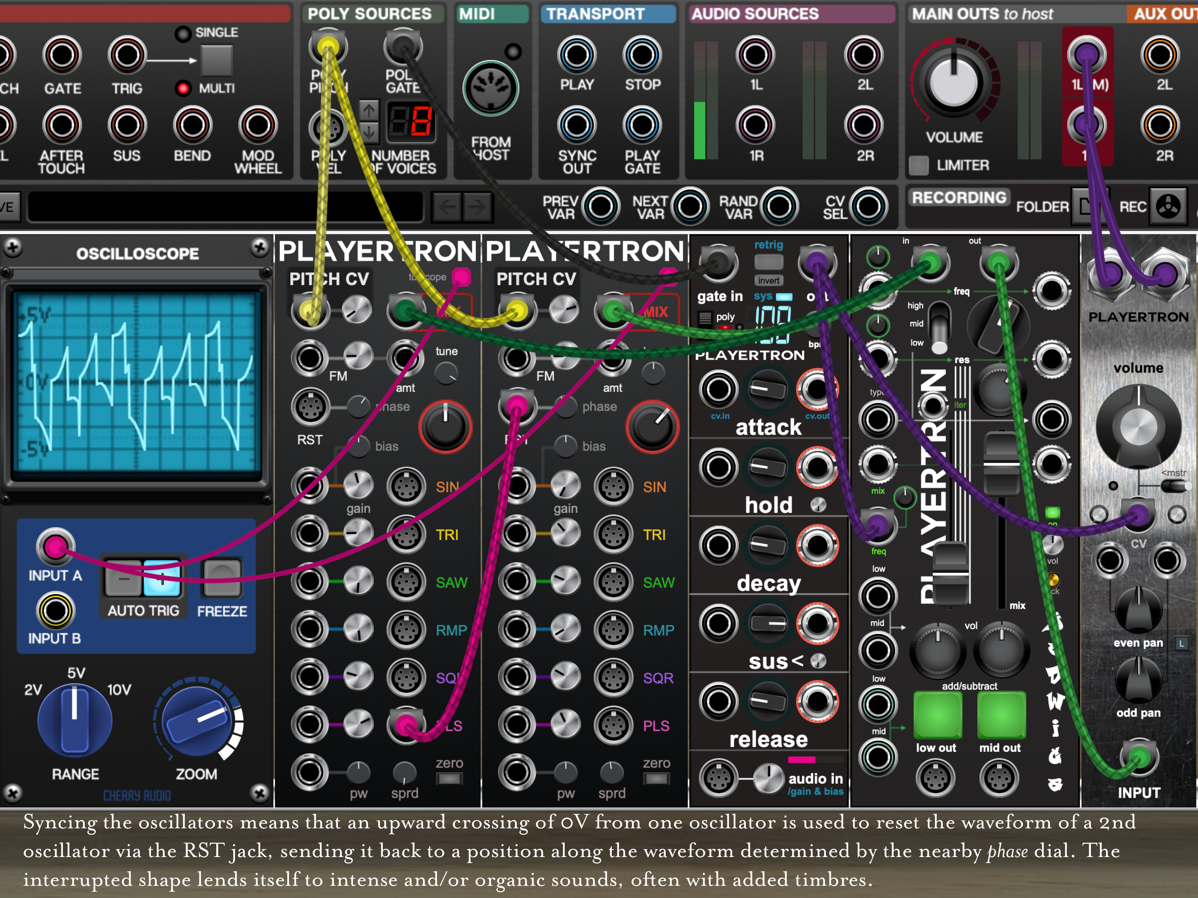Screen dimensions: 1198x898
Task: Enable the LIMITER checkbox
Action: [919, 165]
